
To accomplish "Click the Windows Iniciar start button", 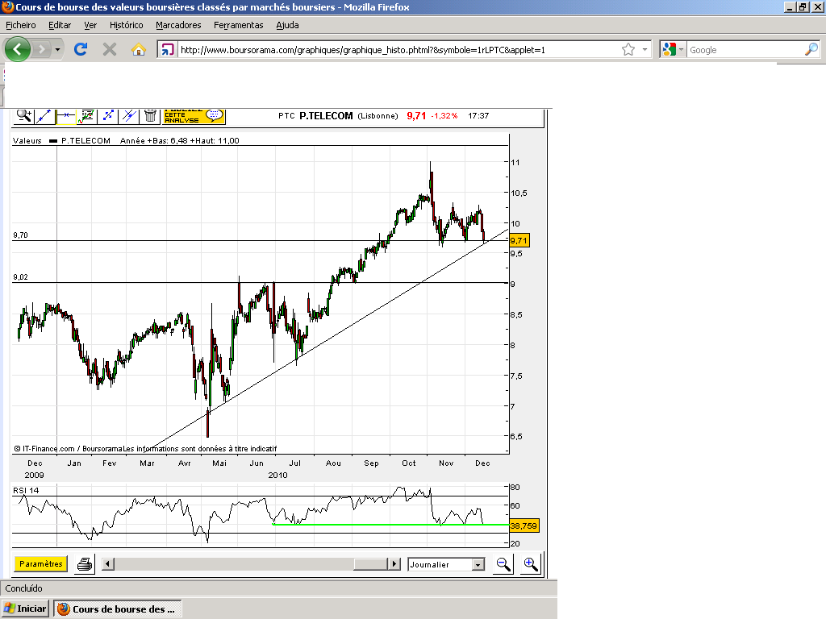I will (25, 609).
